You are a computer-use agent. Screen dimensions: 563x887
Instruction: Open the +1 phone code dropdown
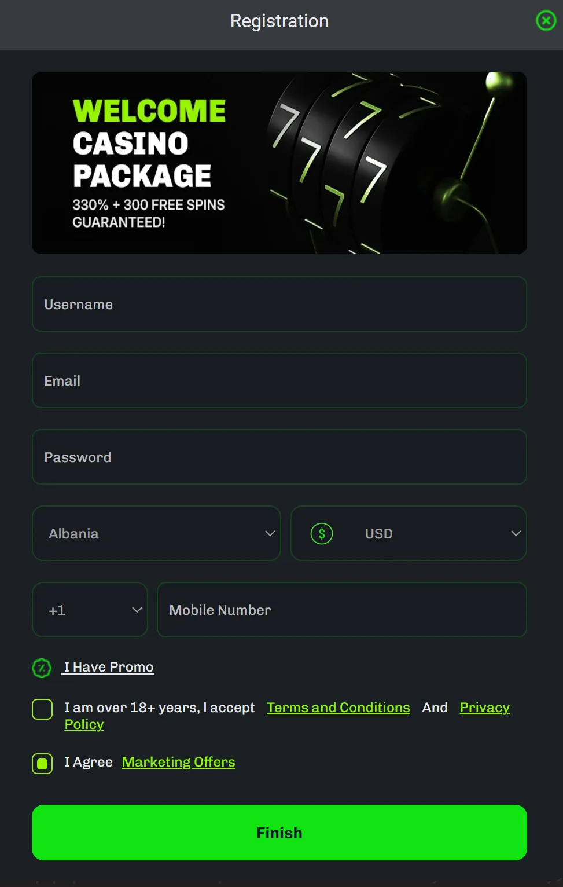(90, 610)
